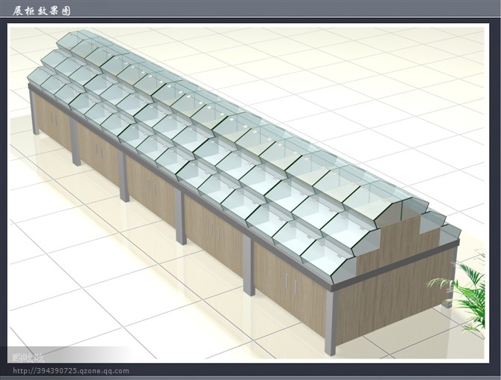501x380 pixels.
Task: Click the bottom-row glass bin at the far-left end
Action: (x=37, y=77)
